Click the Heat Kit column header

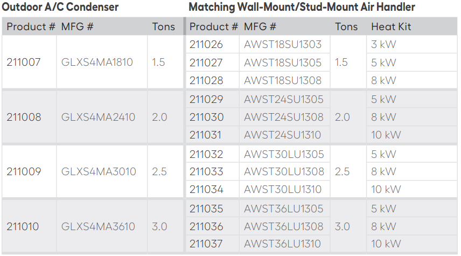[391, 27]
